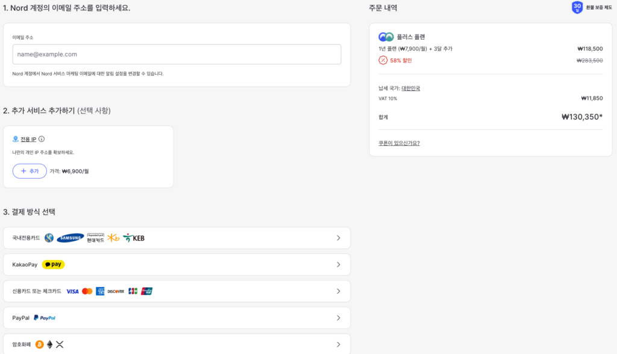Click the VISA card logo
This screenshot has width=617, height=354.
pos(72,291)
